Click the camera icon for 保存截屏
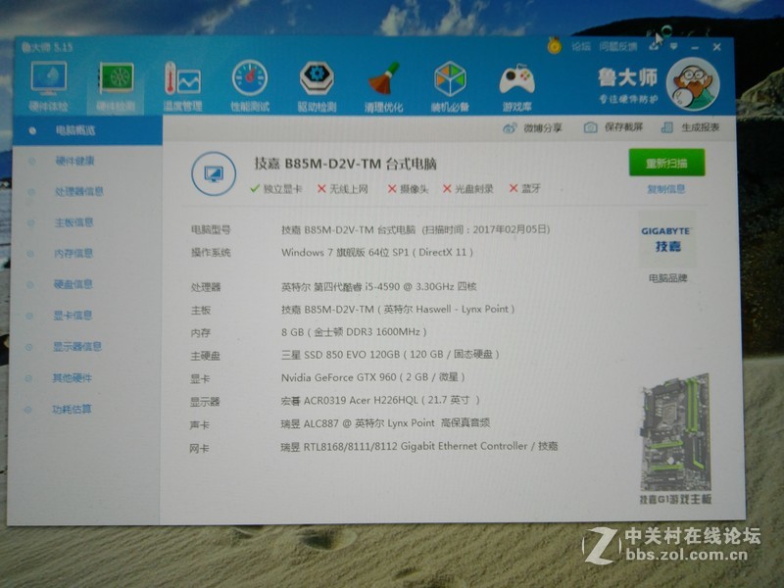Viewport: 784px width, 588px height. pyautogui.click(x=590, y=127)
